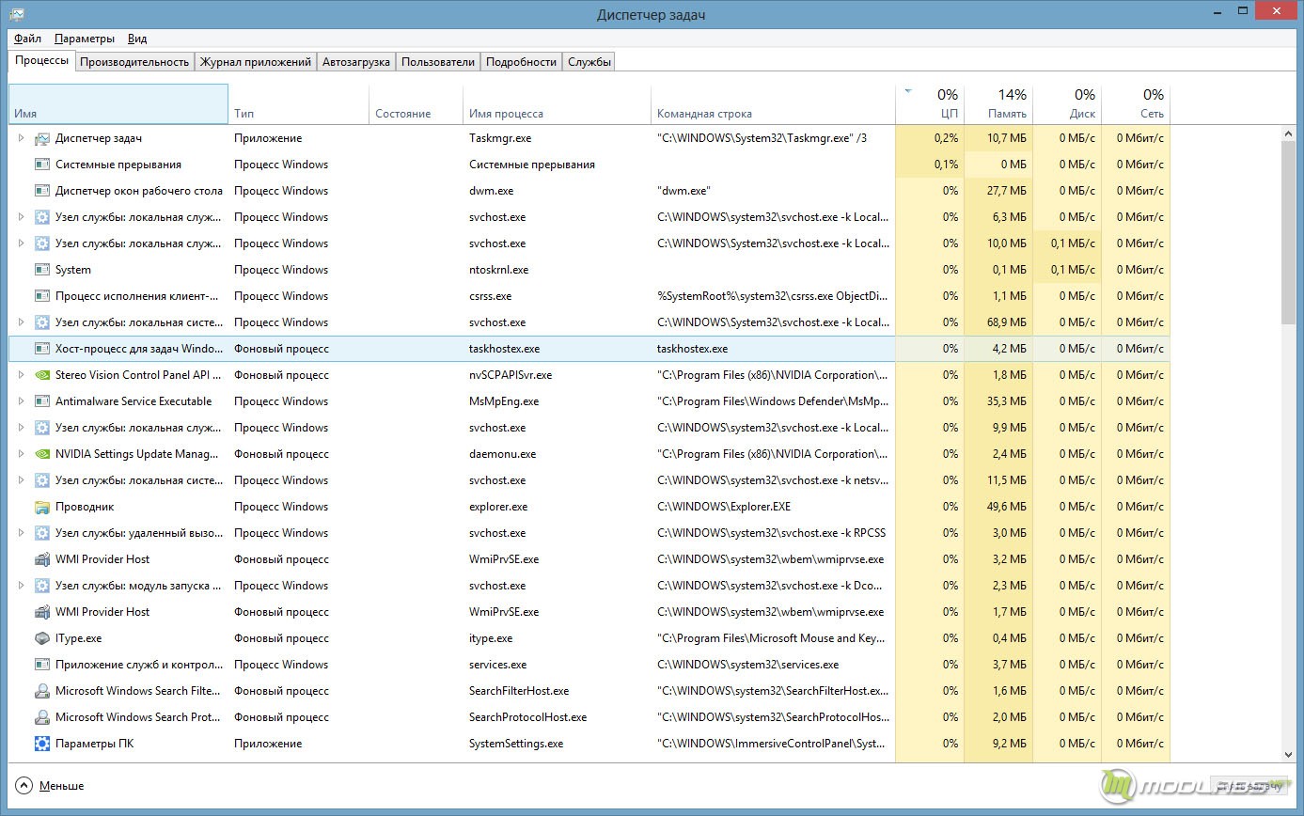Screen dimensions: 1304x816
Task: Switch to the Журнал приложений tab
Action: 256,62
